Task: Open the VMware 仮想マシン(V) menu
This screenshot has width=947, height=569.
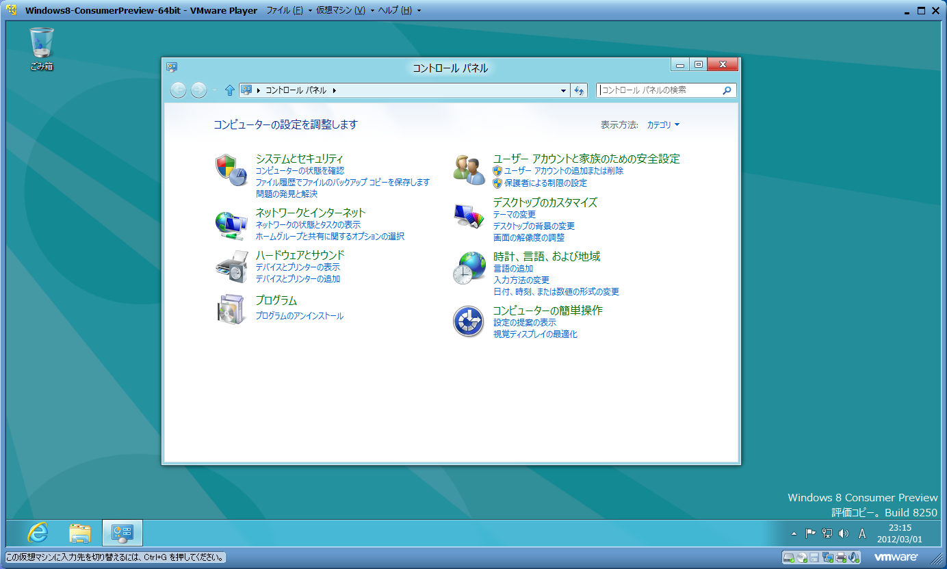Action: coord(345,10)
